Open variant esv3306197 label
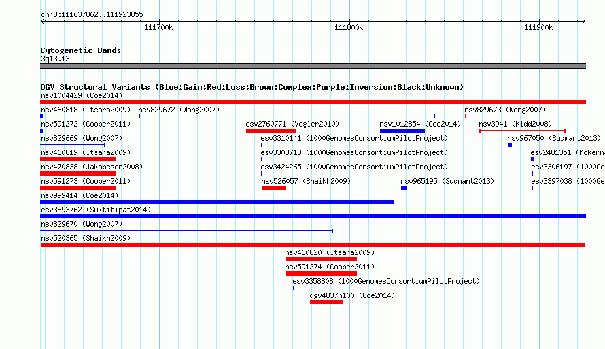 tap(568, 167)
